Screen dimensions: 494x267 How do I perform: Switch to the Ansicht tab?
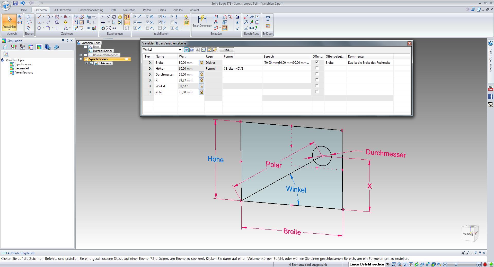tap(195, 10)
